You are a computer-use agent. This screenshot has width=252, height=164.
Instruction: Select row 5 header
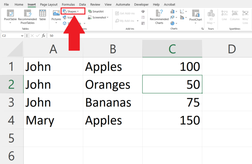coord(11,138)
